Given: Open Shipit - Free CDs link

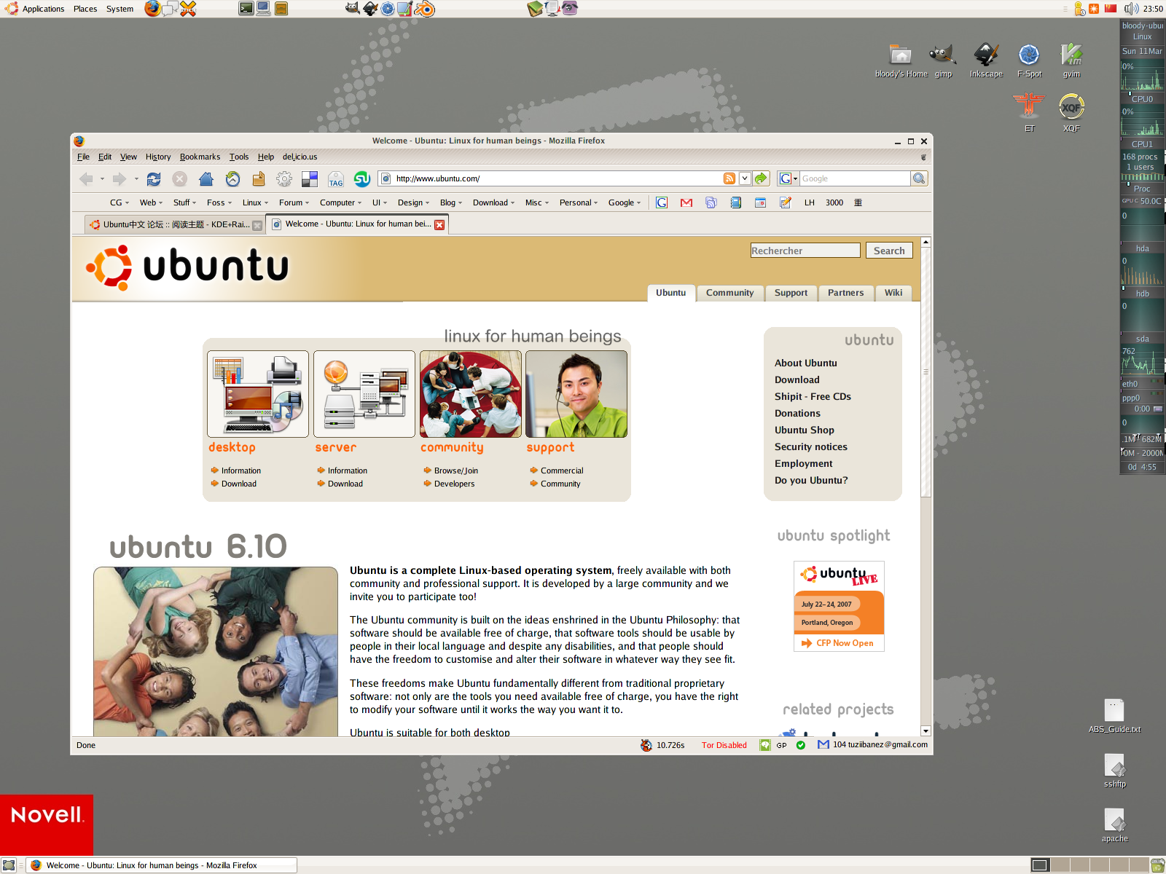Looking at the screenshot, I should (x=813, y=396).
